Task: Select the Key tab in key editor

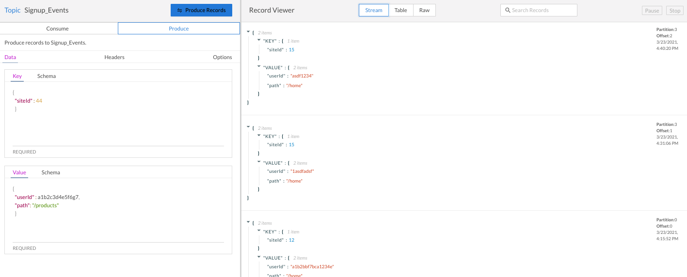Action: (17, 76)
